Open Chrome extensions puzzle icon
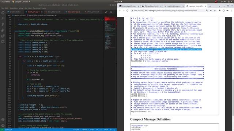 219,11
